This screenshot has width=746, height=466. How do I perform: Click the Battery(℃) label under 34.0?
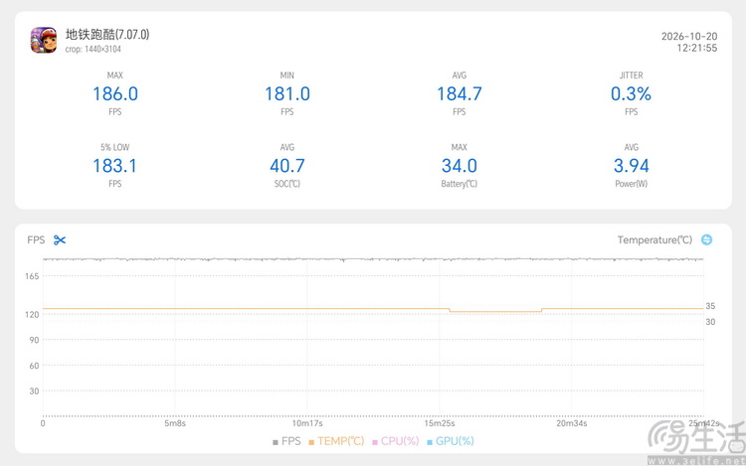(x=460, y=184)
